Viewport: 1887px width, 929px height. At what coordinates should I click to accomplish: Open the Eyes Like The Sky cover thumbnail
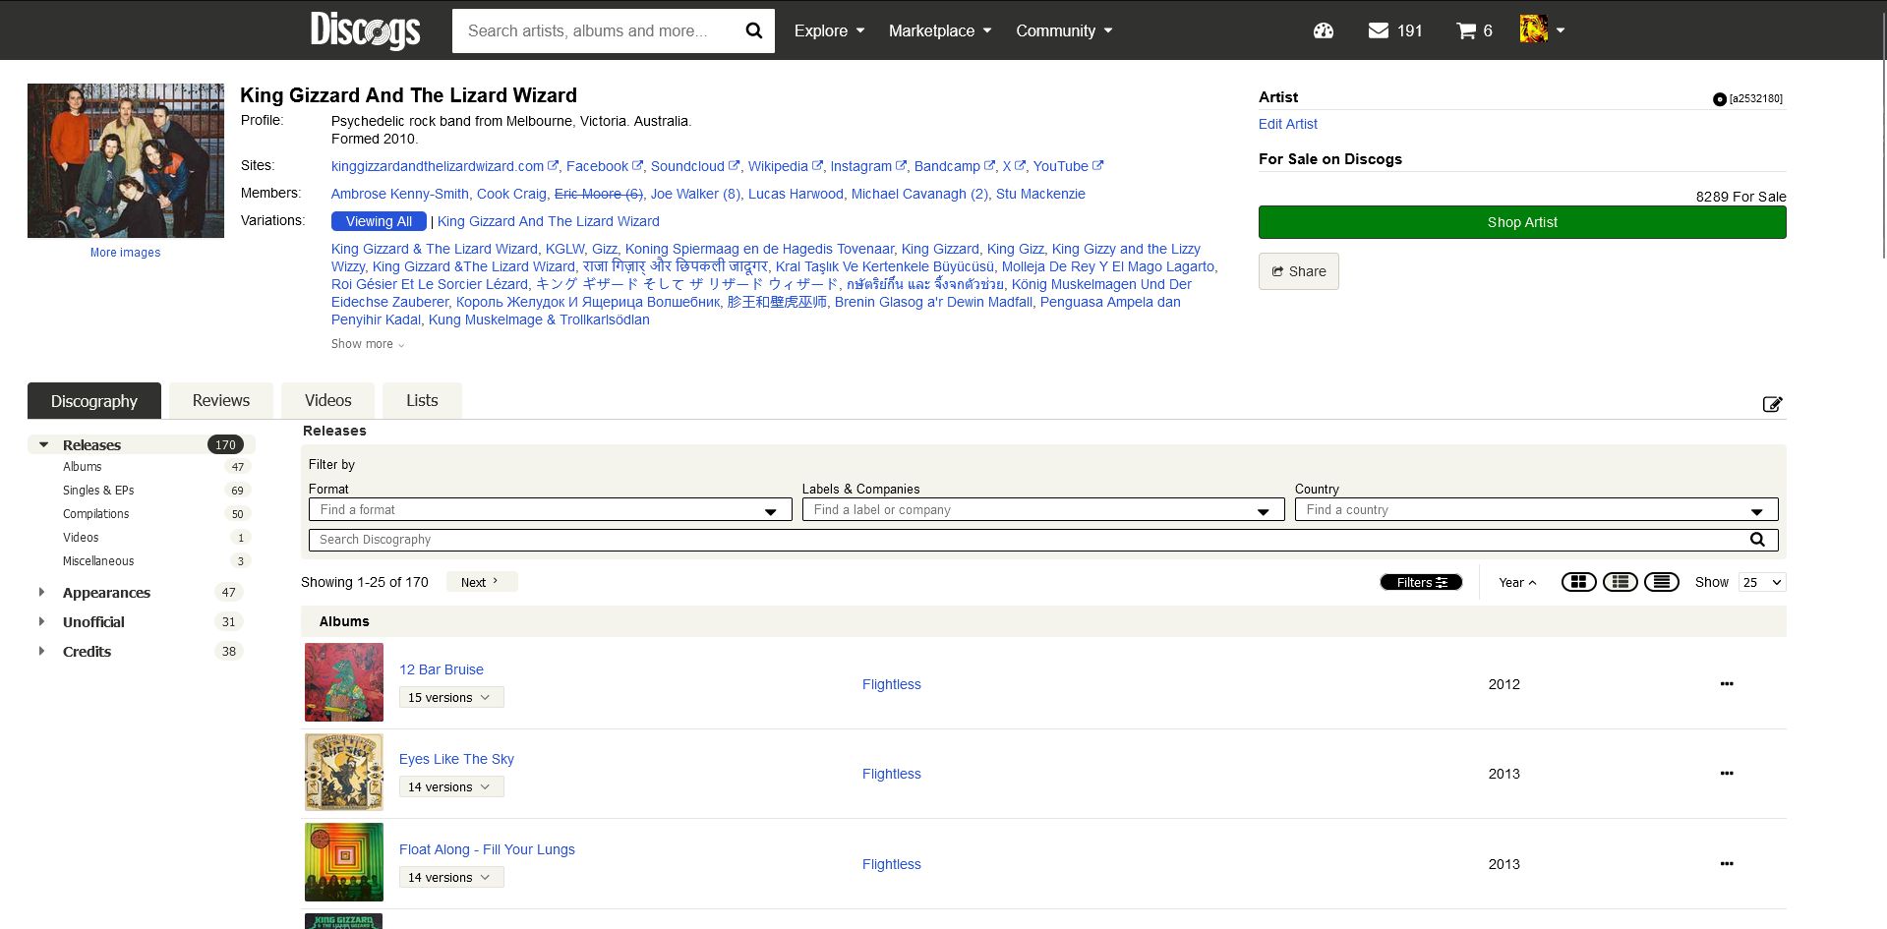click(x=344, y=772)
